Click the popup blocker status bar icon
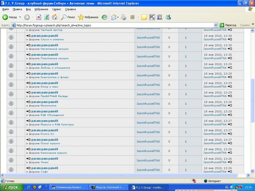Viewport: 255px width, 191px height. (x=194, y=181)
